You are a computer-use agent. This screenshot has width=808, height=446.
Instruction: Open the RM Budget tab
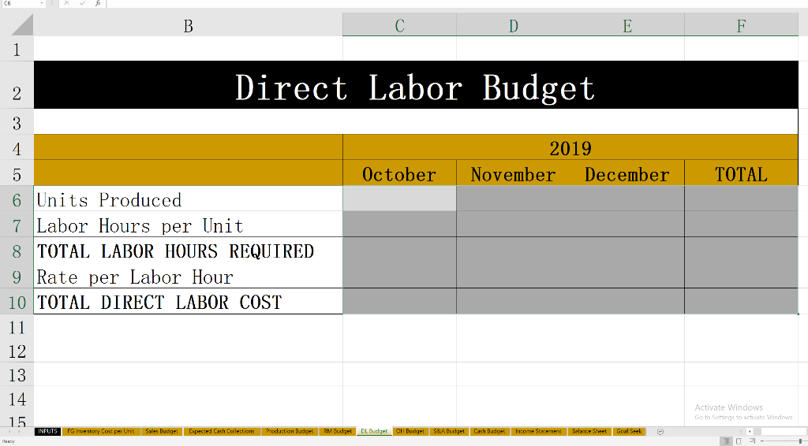click(338, 431)
